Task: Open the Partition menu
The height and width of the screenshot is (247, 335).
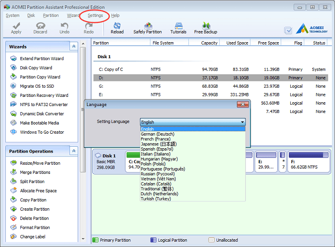Action: pos(51,15)
